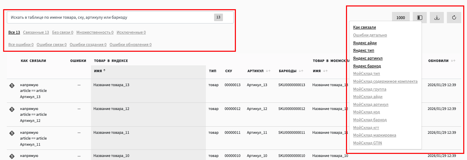Toggle Яндекс айди column visibility
The width and height of the screenshot is (467, 160).
pyautogui.click(x=365, y=43)
